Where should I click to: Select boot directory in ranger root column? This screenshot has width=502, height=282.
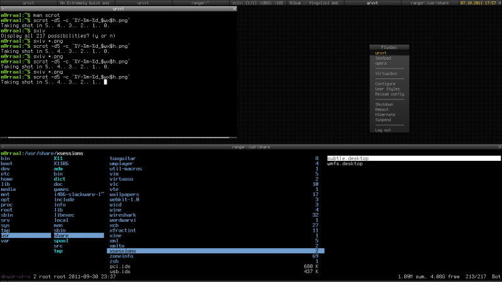coord(6,164)
